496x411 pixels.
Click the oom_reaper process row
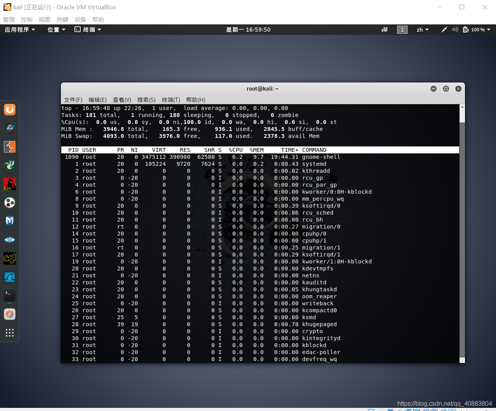260,296
